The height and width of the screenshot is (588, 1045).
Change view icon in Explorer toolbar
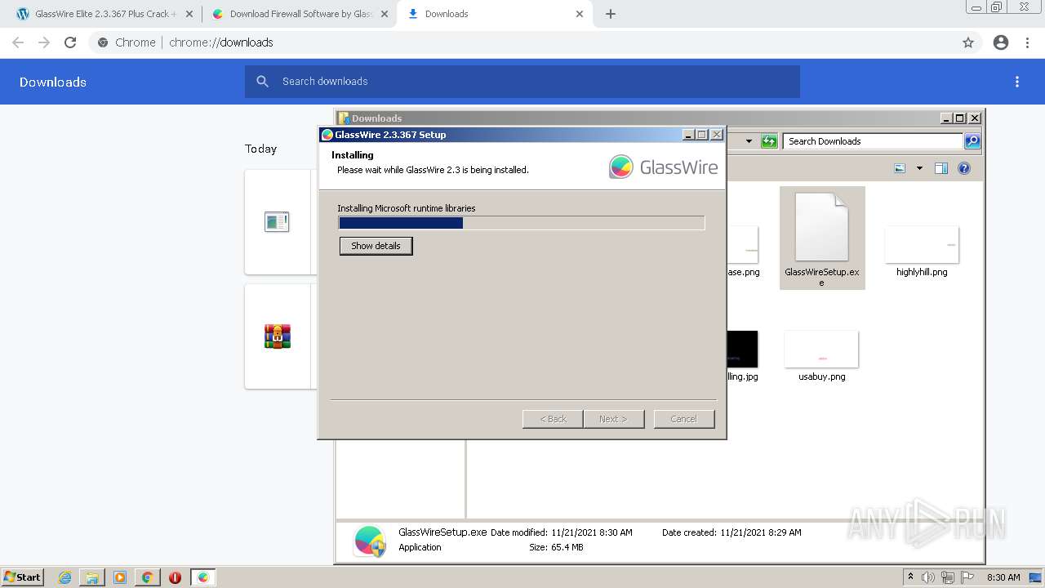pos(900,168)
